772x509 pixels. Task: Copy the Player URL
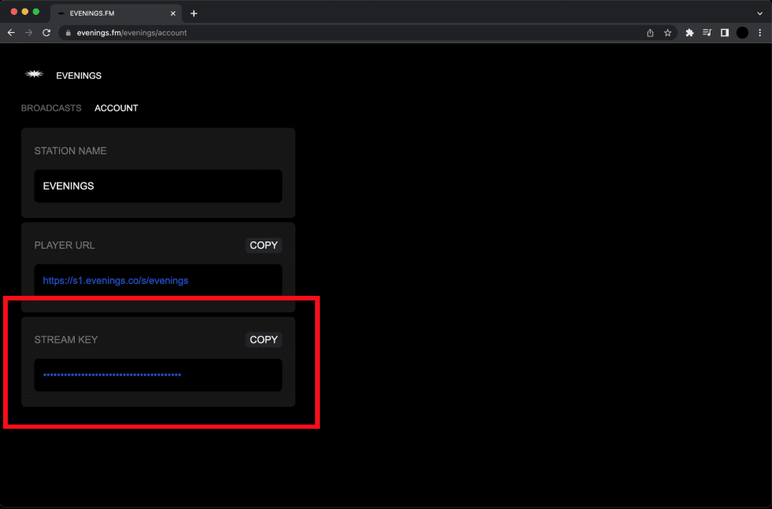point(263,245)
